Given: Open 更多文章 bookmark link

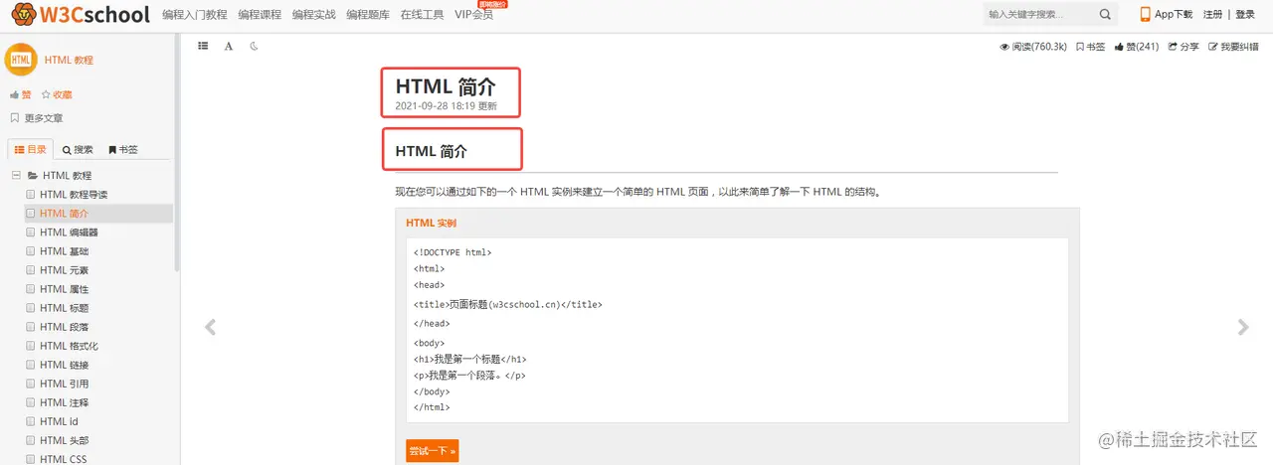Looking at the screenshot, I should pyautogui.click(x=37, y=118).
